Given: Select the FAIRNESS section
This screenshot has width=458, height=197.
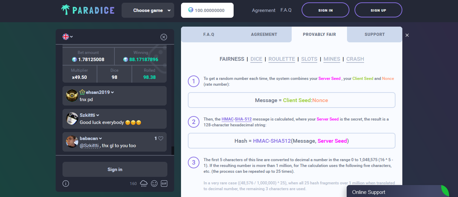Looking at the screenshot, I should (232, 59).
